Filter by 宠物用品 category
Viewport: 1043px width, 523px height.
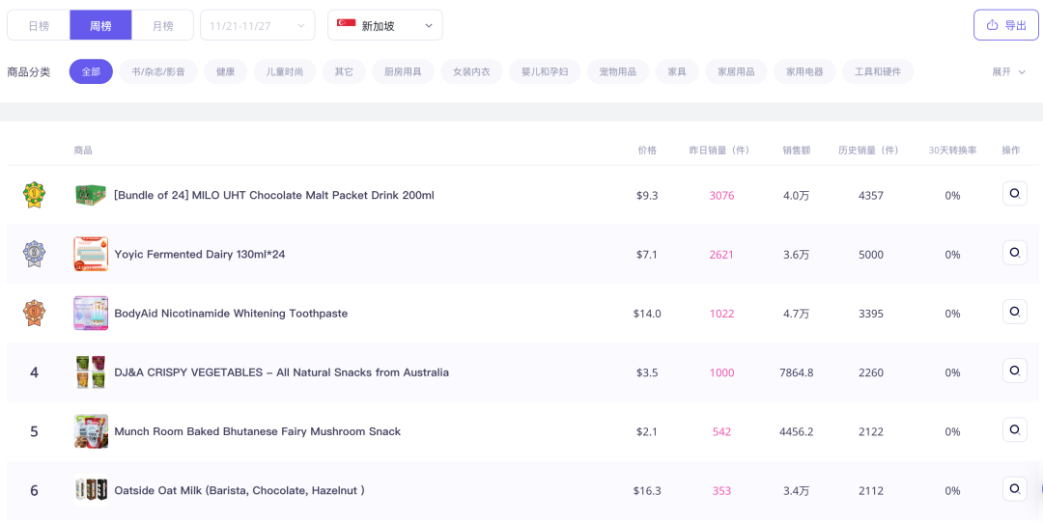pyautogui.click(x=618, y=71)
